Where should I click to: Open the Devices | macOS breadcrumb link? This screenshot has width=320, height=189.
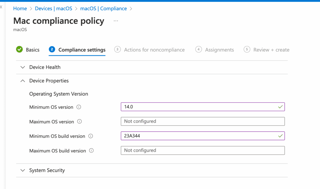click(54, 8)
